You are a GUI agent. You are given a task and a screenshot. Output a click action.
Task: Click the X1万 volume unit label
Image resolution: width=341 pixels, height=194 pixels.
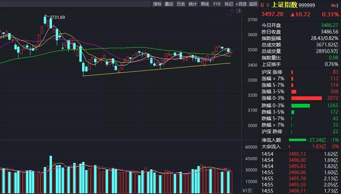point(247,191)
